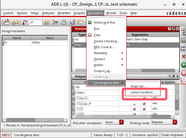Toggle first checked checkbox in output row 5
The image size is (186, 138).
pos(134,109)
